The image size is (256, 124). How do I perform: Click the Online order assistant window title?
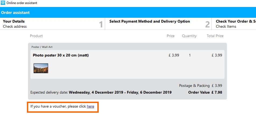coord(22,3)
